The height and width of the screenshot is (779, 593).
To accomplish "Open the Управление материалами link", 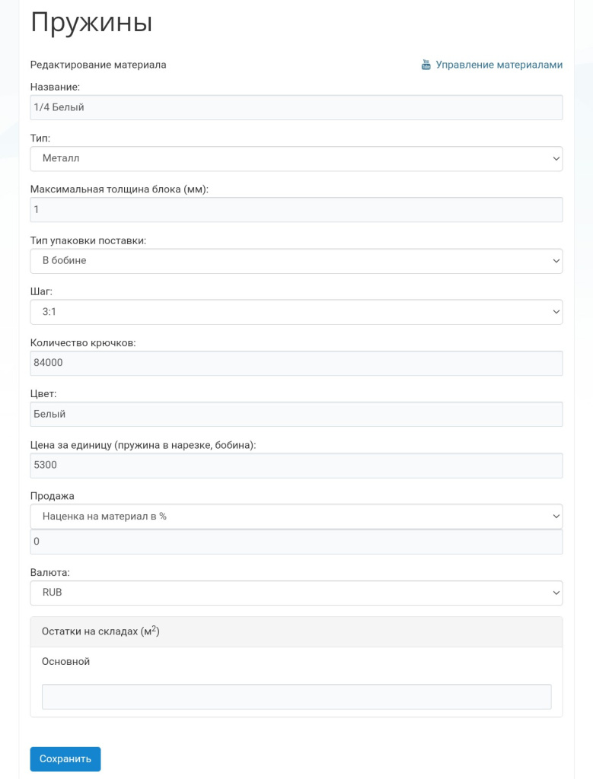I will [499, 65].
